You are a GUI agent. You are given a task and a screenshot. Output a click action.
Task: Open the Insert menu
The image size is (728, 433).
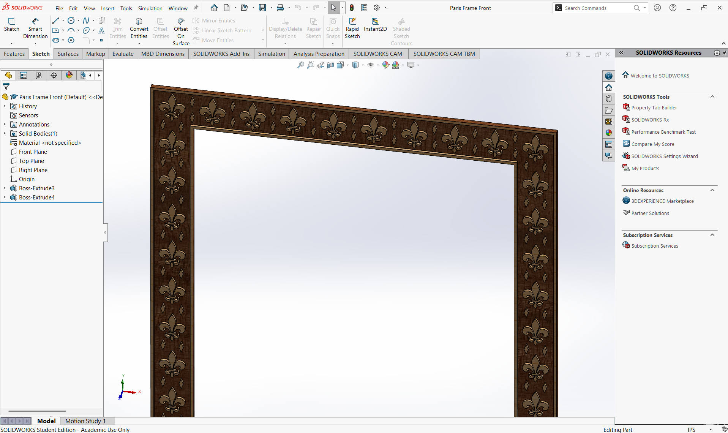click(107, 8)
